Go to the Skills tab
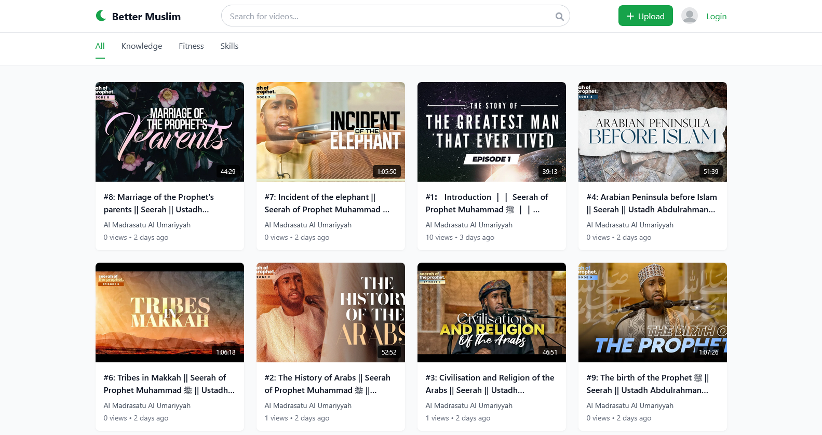Screen dimensions: 822x435 (x=229, y=46)
